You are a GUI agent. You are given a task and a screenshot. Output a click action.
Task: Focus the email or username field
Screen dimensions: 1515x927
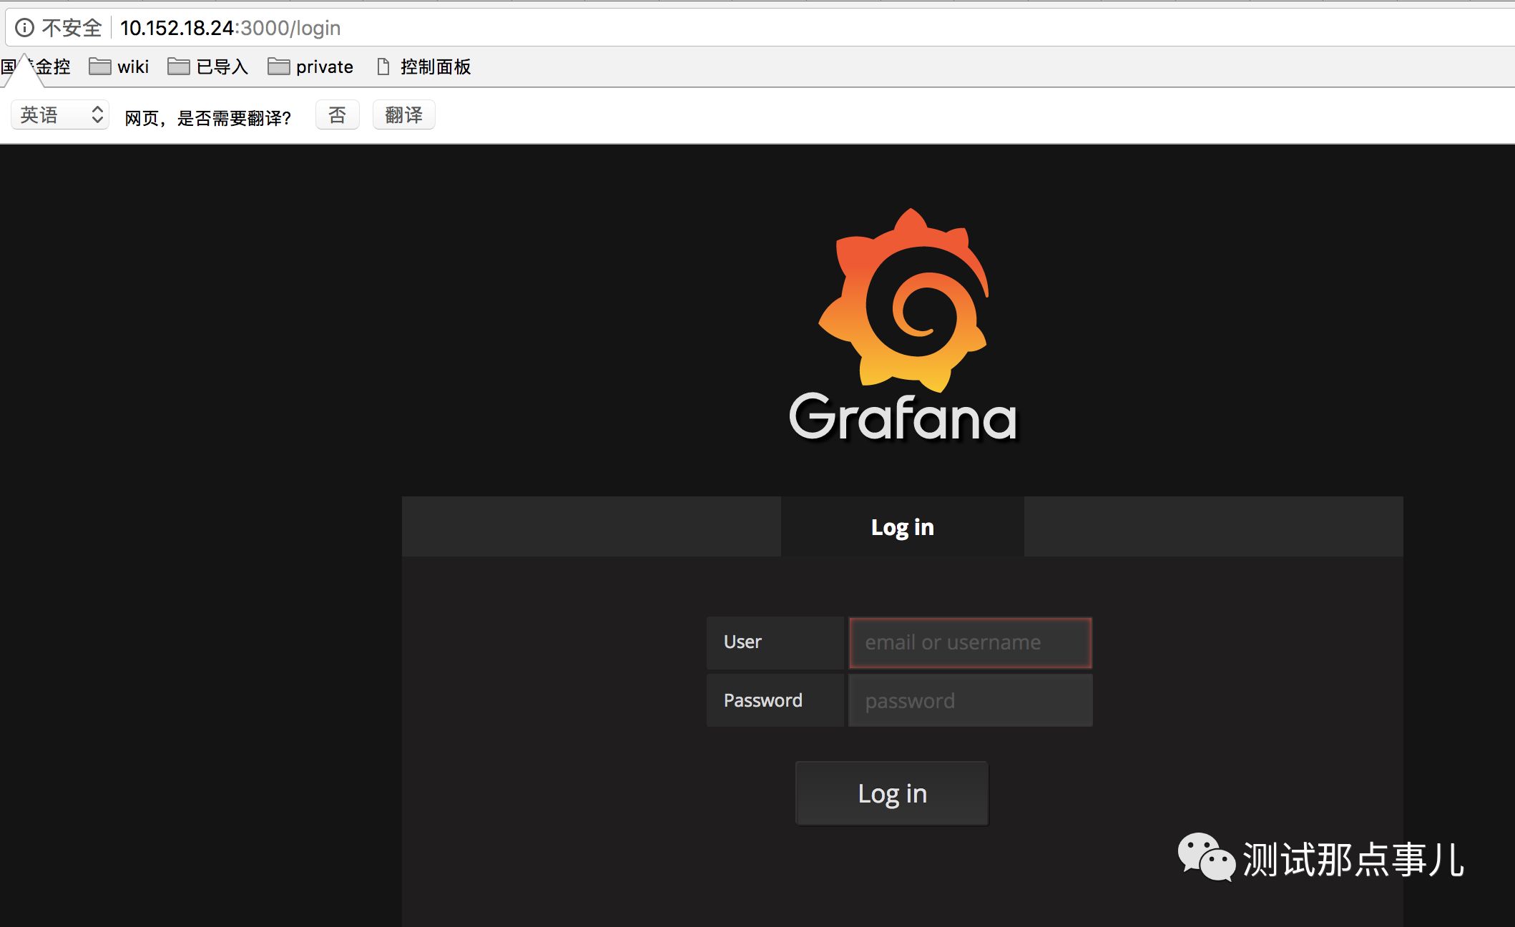coord(970,643)
